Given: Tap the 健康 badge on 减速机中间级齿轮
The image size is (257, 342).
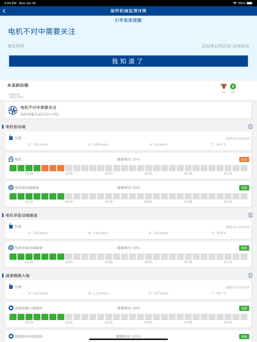Looking at the screenshot, I should click(244, 337).
